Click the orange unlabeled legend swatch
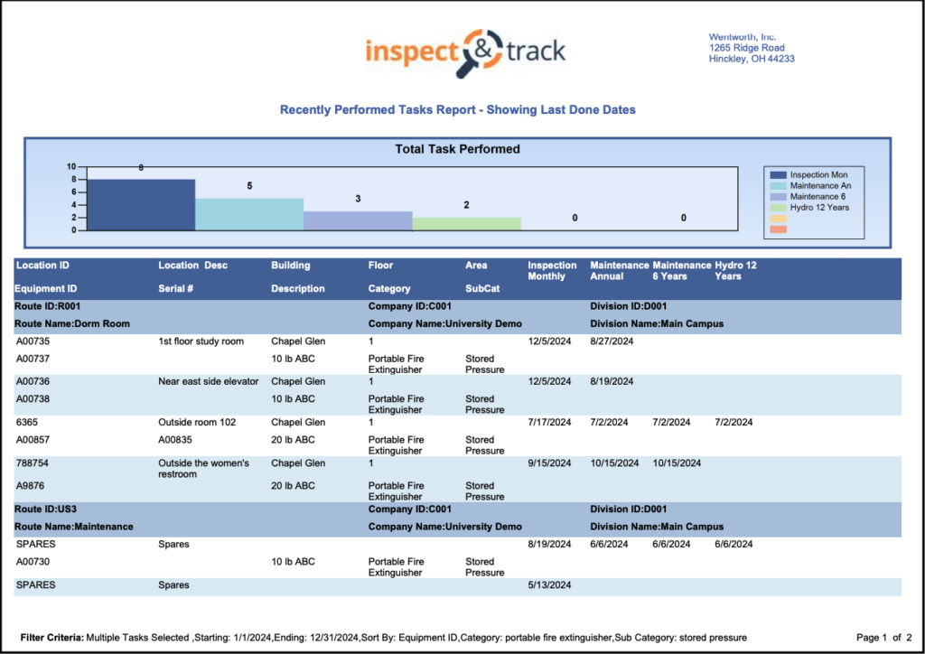Image resolution: width=925 pixels, height=654 pixels. coord(776,229)
